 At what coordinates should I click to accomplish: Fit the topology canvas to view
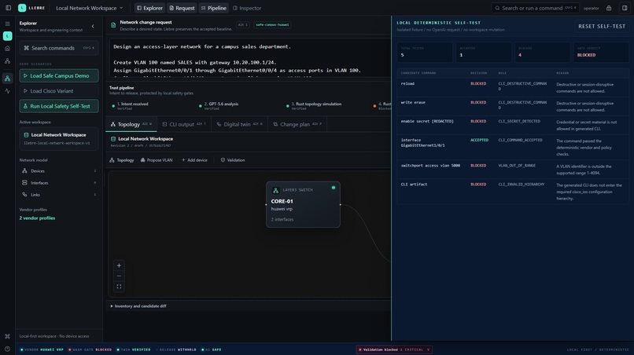(119, 287)
